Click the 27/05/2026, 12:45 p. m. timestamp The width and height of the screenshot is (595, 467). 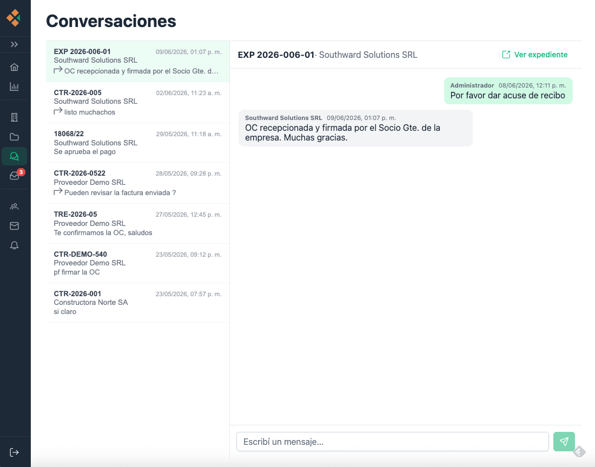(189, 215)
